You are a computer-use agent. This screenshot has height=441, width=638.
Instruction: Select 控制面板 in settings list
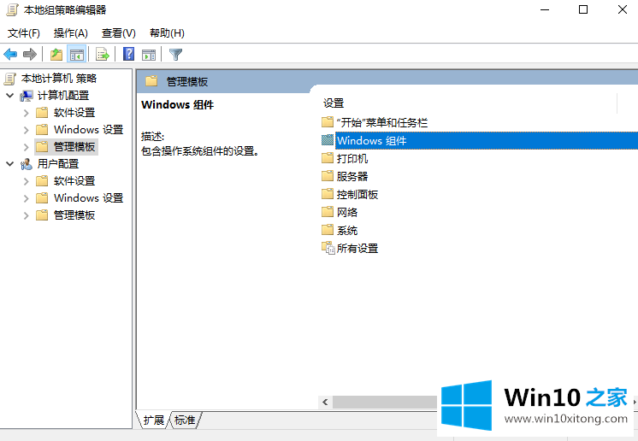point(357,194)
